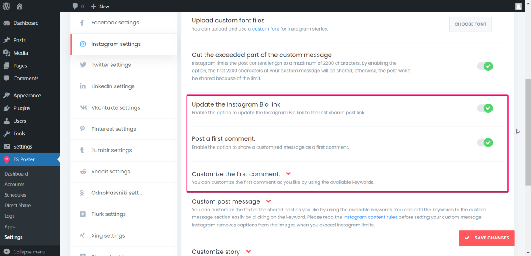Click the WordPress logo icon
This screenshot has height=256, width=531.
(7, 6)
